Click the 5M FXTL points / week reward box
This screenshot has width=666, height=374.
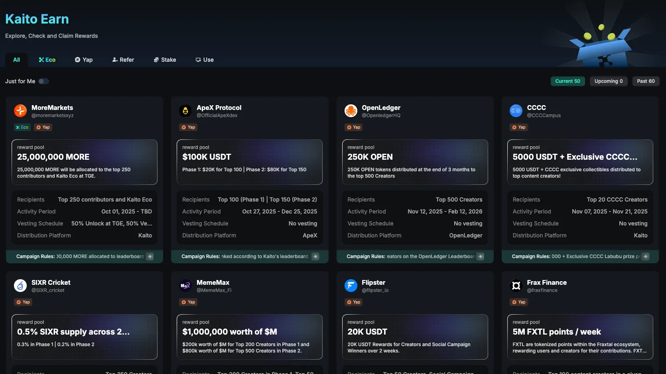click(580, 337)
